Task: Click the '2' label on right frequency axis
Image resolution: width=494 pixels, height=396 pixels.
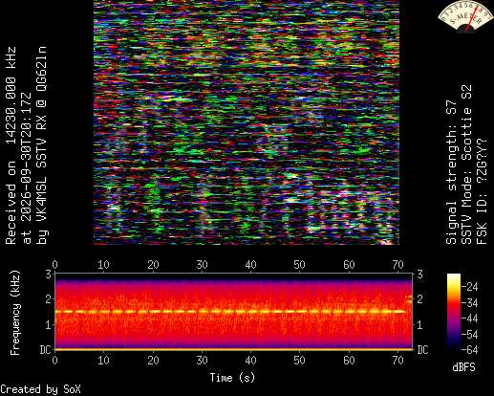Action: (x=419, y=299)
